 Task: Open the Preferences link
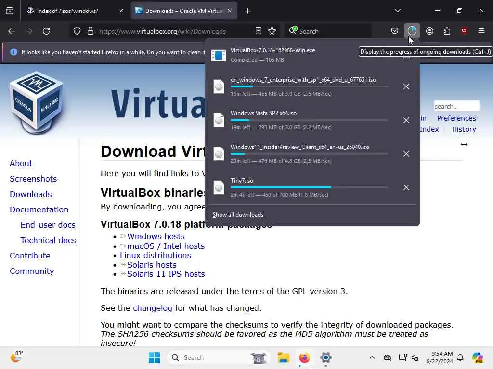click(456, 118)
